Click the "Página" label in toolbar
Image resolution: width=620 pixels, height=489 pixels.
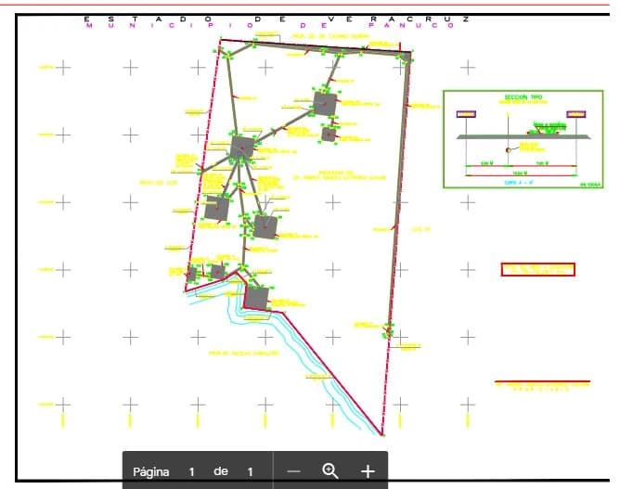(150, 471)
